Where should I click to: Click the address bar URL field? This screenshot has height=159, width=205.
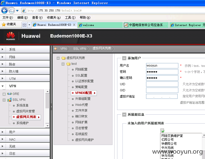tap(114, 10)
